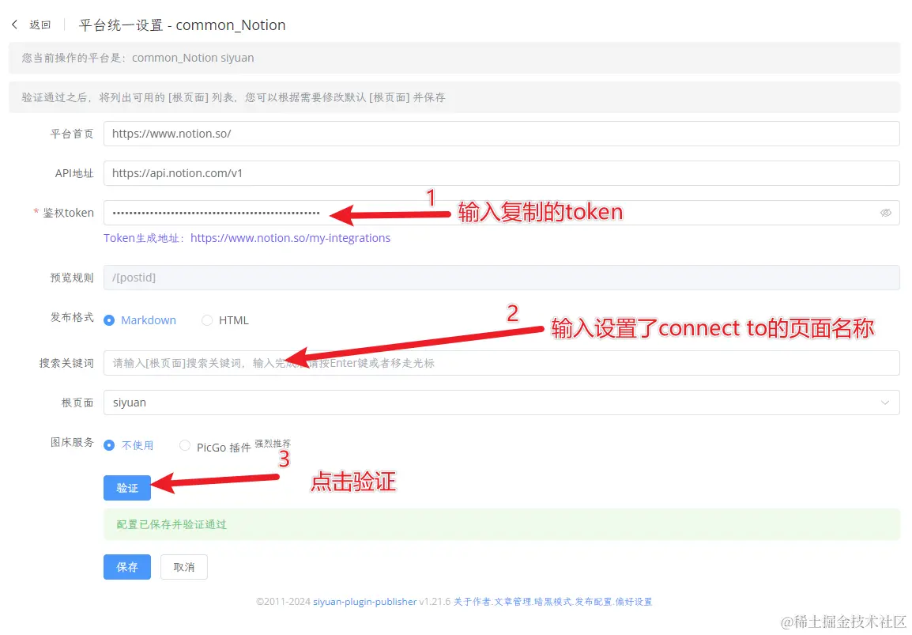
Task: Click the Token生成地址 label text
Action: 145,238
